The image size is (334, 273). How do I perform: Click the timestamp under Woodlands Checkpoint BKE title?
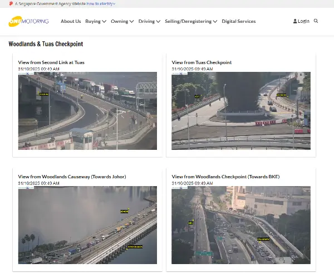[193, 183]
